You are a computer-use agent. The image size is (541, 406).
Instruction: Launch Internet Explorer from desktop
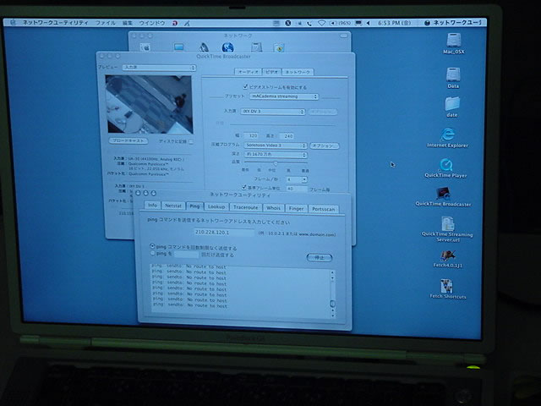449,134
